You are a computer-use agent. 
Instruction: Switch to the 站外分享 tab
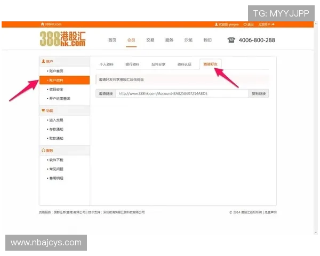tap(158, 65)
